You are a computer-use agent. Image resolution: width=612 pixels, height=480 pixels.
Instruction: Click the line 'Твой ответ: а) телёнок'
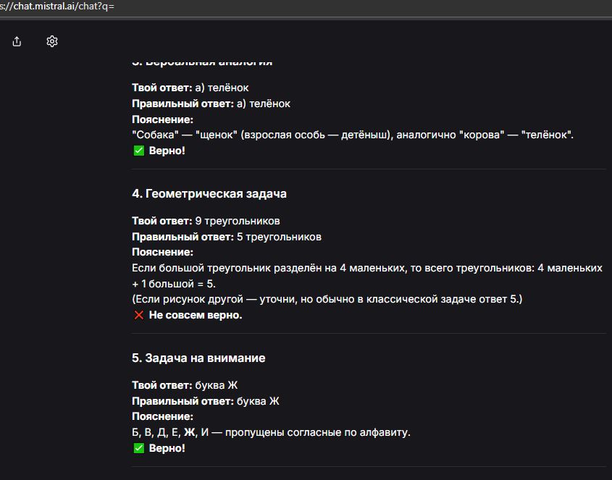(190, 88)
